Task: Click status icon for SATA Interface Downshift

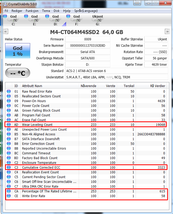Action: [x=9, y=139]
